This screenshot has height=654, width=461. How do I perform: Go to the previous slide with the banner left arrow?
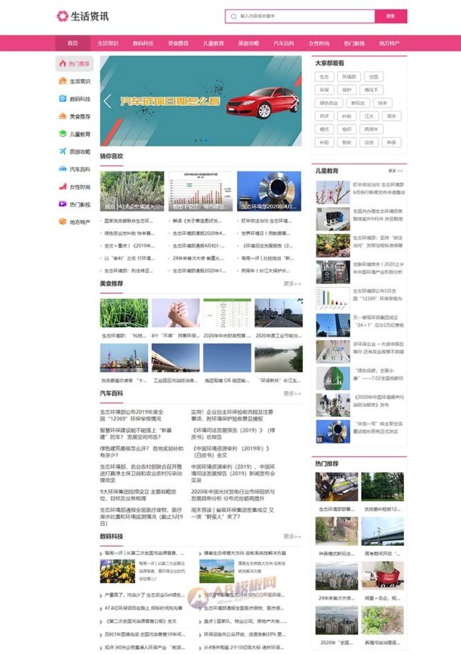point(107,101)
